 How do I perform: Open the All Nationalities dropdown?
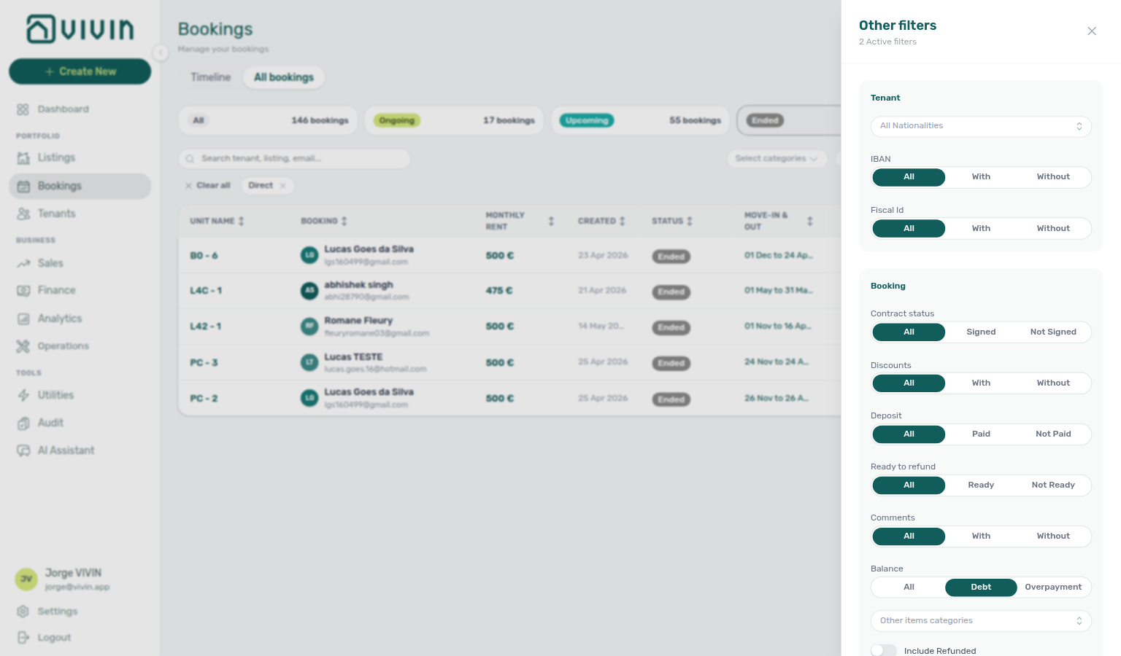coord(981,126)
